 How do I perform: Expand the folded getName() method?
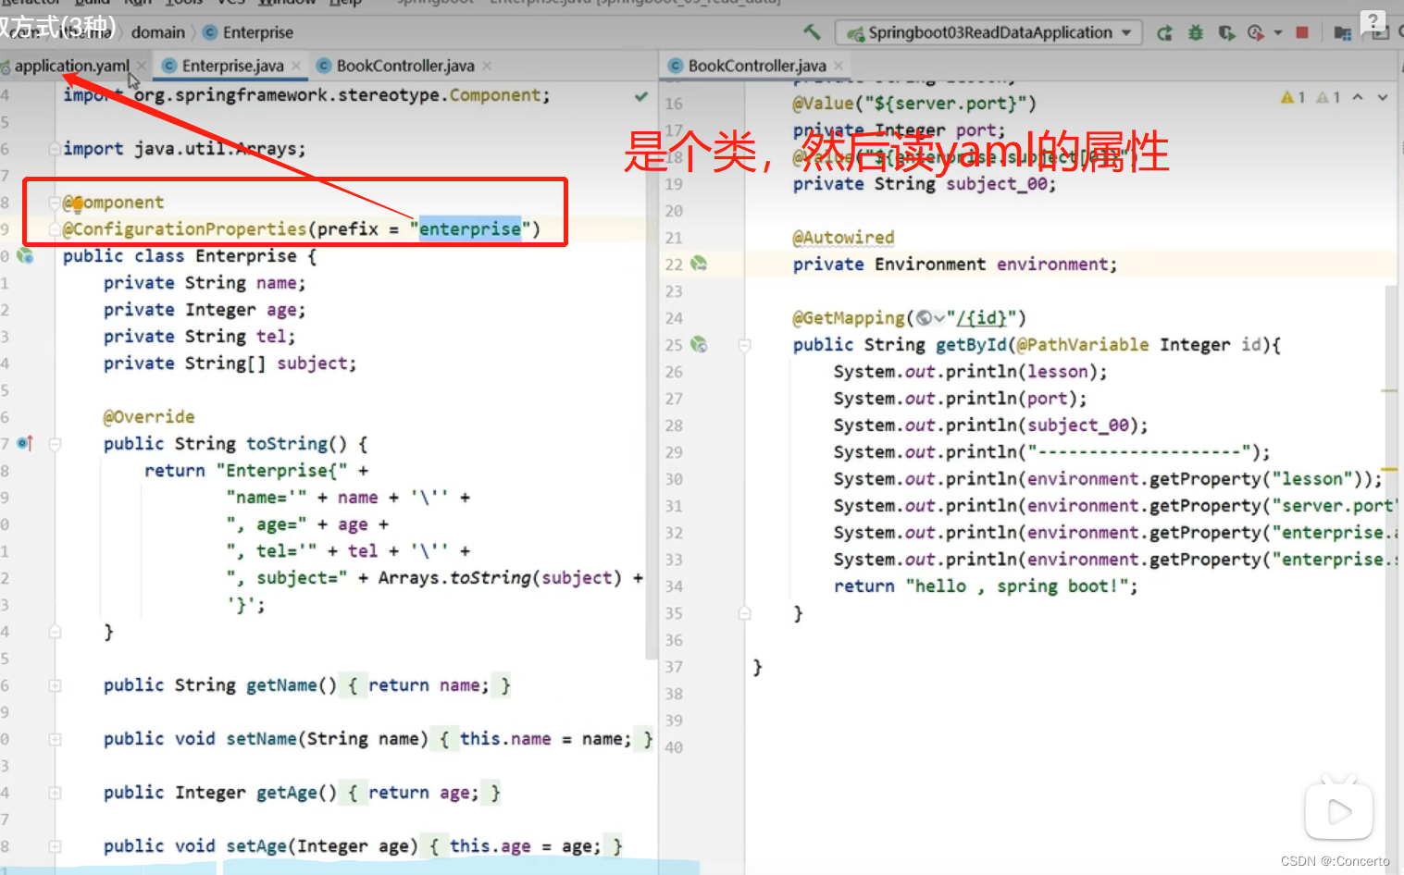[x=55, y=685]
